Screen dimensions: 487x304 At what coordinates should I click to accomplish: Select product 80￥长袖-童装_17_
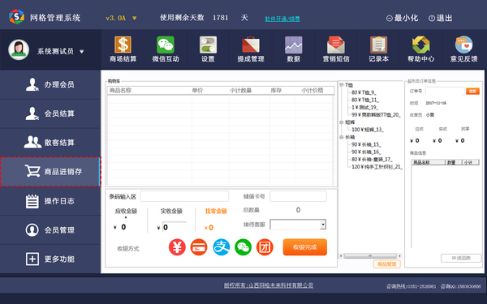(372, 160)
